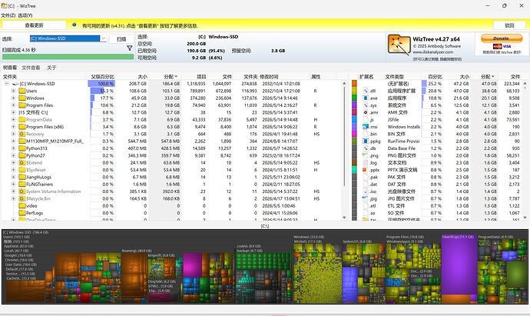Click the .ppkg file type icon
The height and width of the screenshot is (316, 530).
click(x=366, y=141)
